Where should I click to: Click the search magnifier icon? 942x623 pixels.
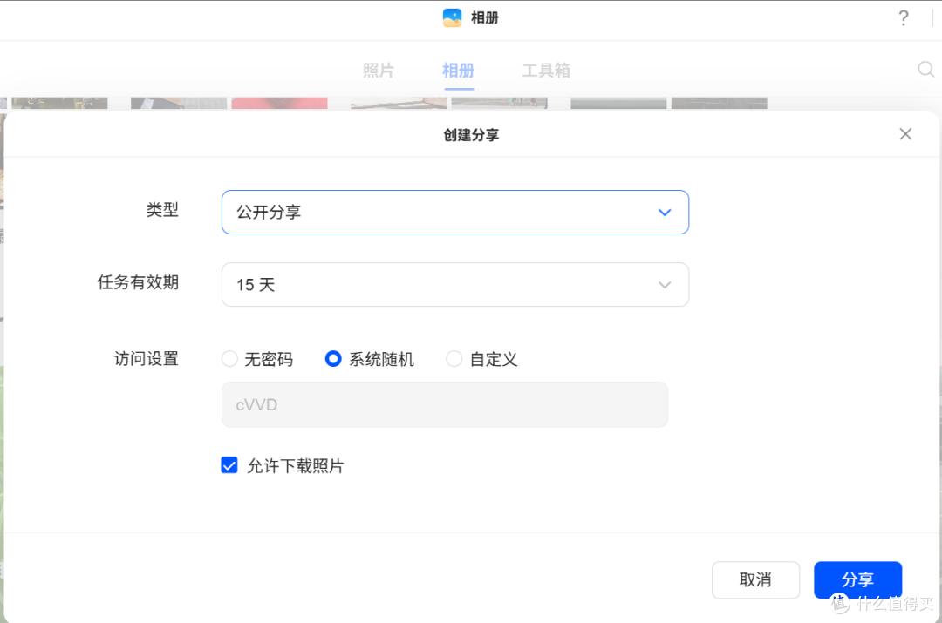pyautogui.click(x=925, y=70)
